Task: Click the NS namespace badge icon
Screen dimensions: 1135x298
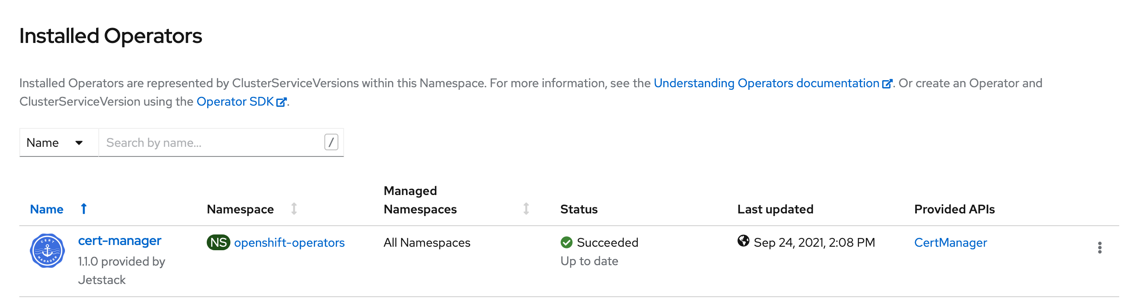Action: pos(219,242)
